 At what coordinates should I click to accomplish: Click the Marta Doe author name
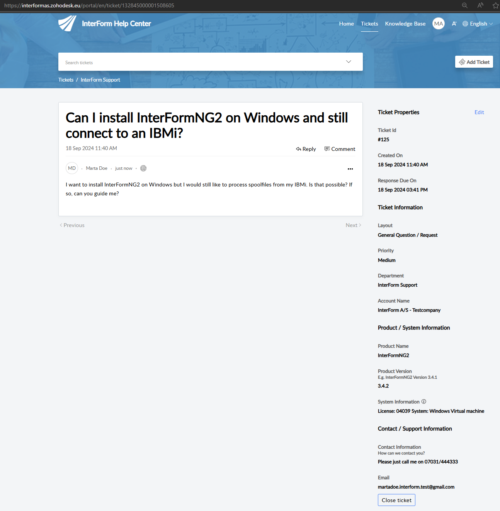[x=97, y=168]
